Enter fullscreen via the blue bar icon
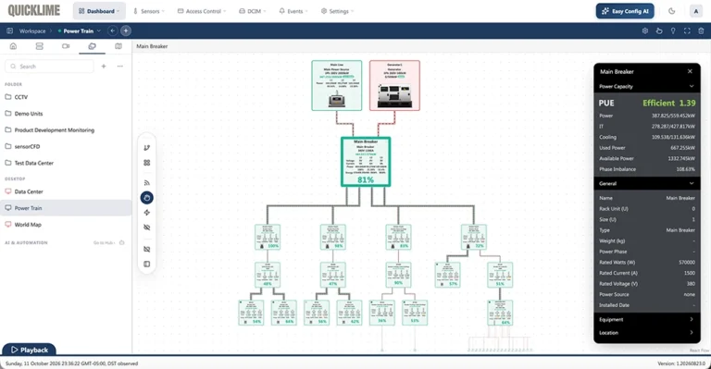This screenshot has width=711, height=369. point(687,31)
